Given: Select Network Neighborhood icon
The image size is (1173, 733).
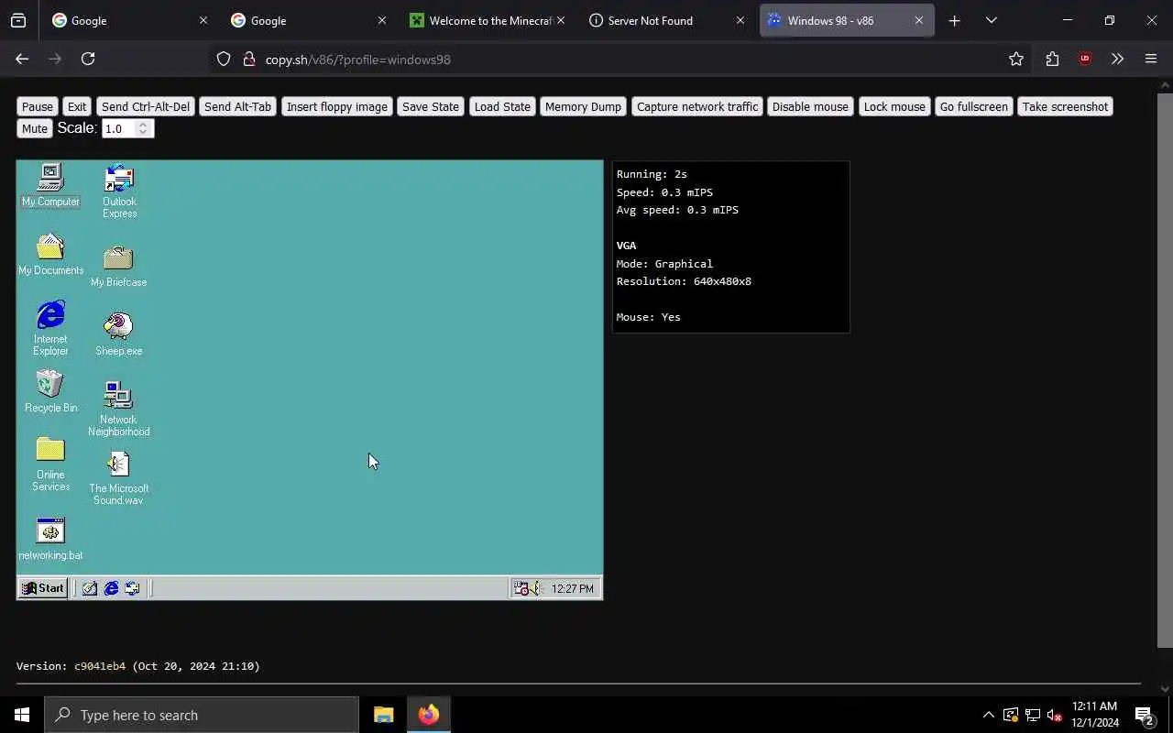Looking at the screenshot, I should tap(118, 409).
